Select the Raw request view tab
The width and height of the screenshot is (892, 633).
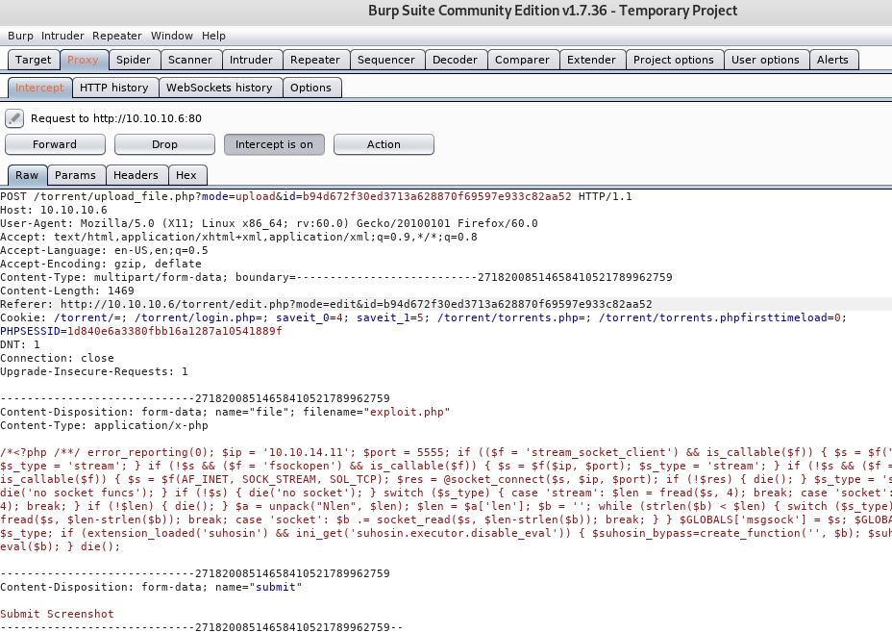point(27,175)
